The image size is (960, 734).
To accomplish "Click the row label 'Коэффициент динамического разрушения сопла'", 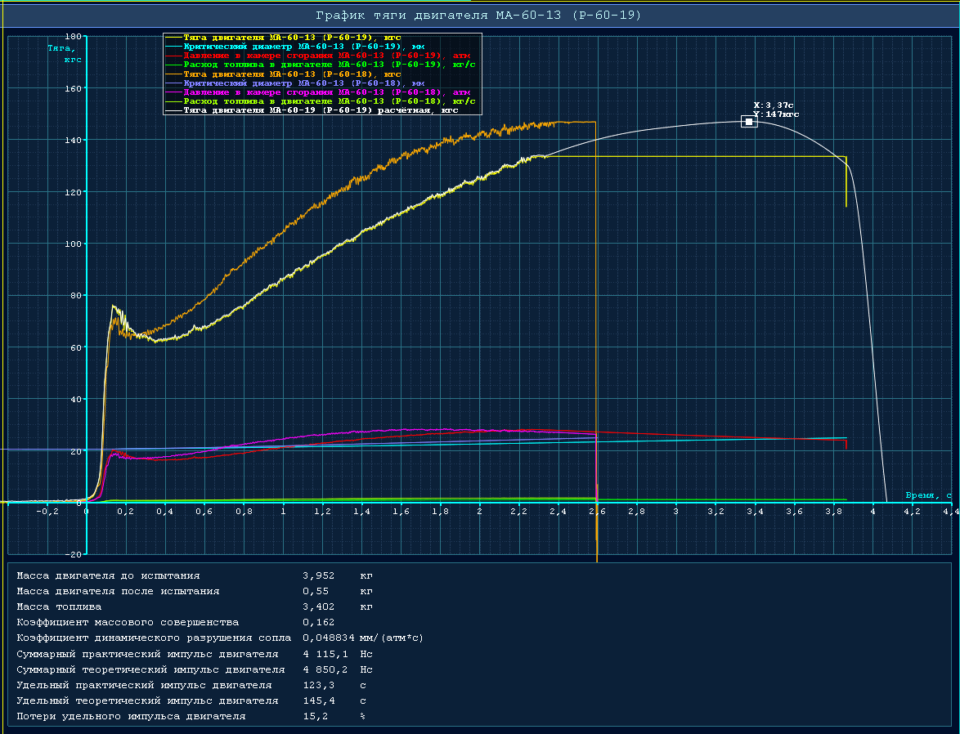I will (155, 638).
